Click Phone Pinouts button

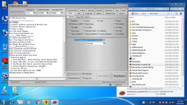(x=74, y=78)
